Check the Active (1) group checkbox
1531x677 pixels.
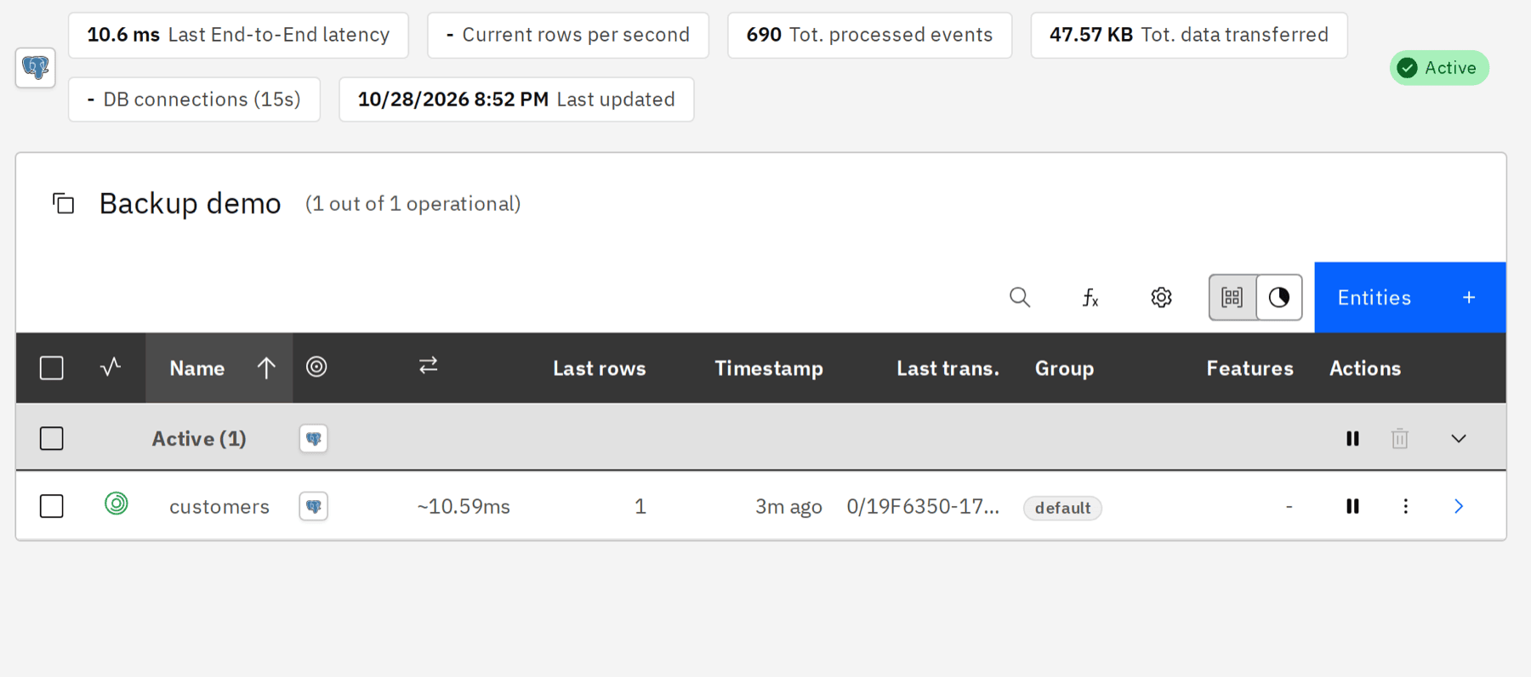pyautogui.click(x=52, y=439)
